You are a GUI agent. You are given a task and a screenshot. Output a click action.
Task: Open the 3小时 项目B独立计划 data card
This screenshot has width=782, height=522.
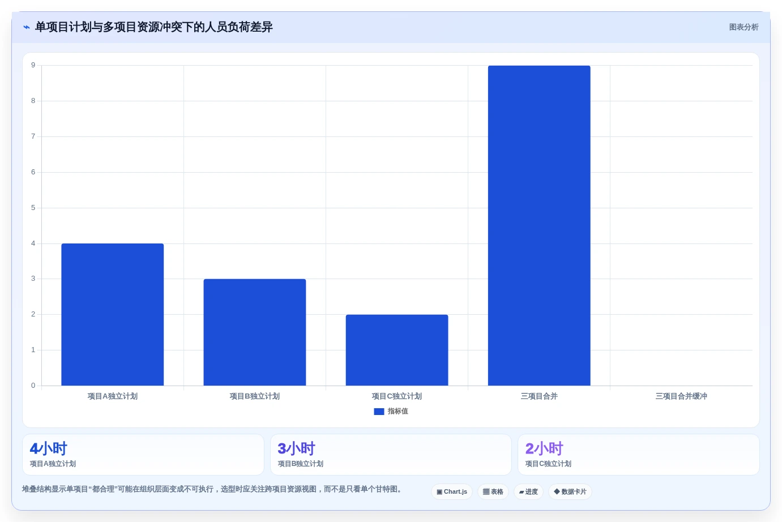click(391, 455)
